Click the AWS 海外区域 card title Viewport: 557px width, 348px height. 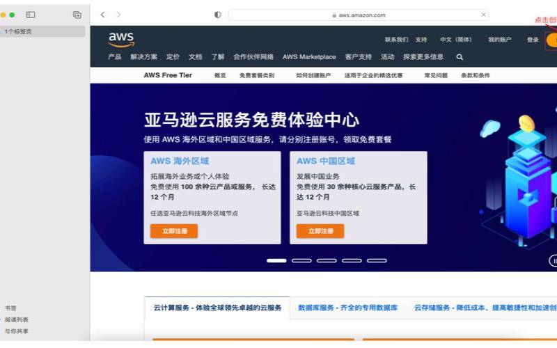180,161
